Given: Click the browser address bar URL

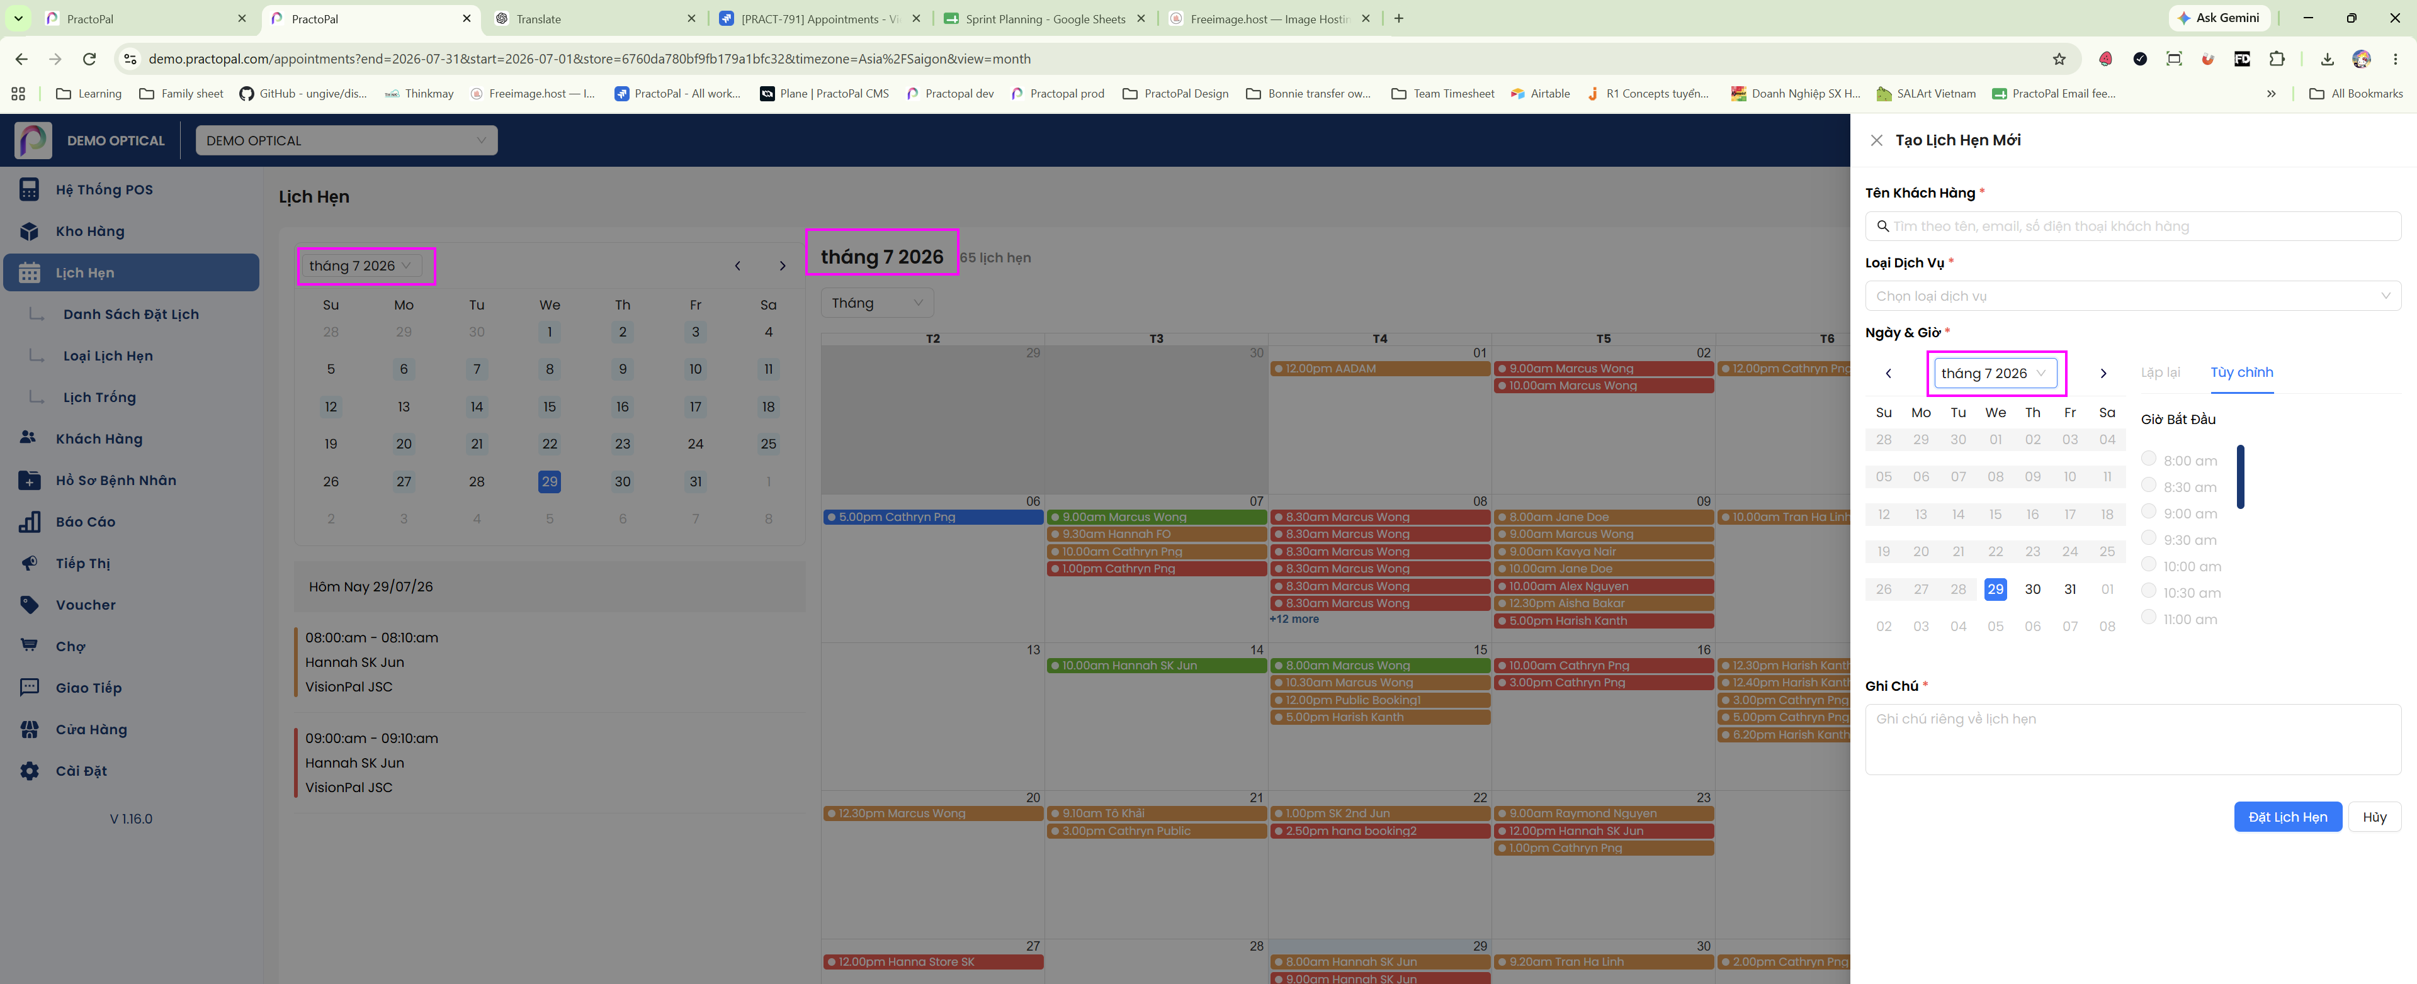Looking at the screenshot, I should coord(589,59).
